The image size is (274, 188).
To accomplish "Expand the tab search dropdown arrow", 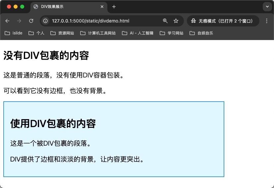I will (x=267, y=7).
